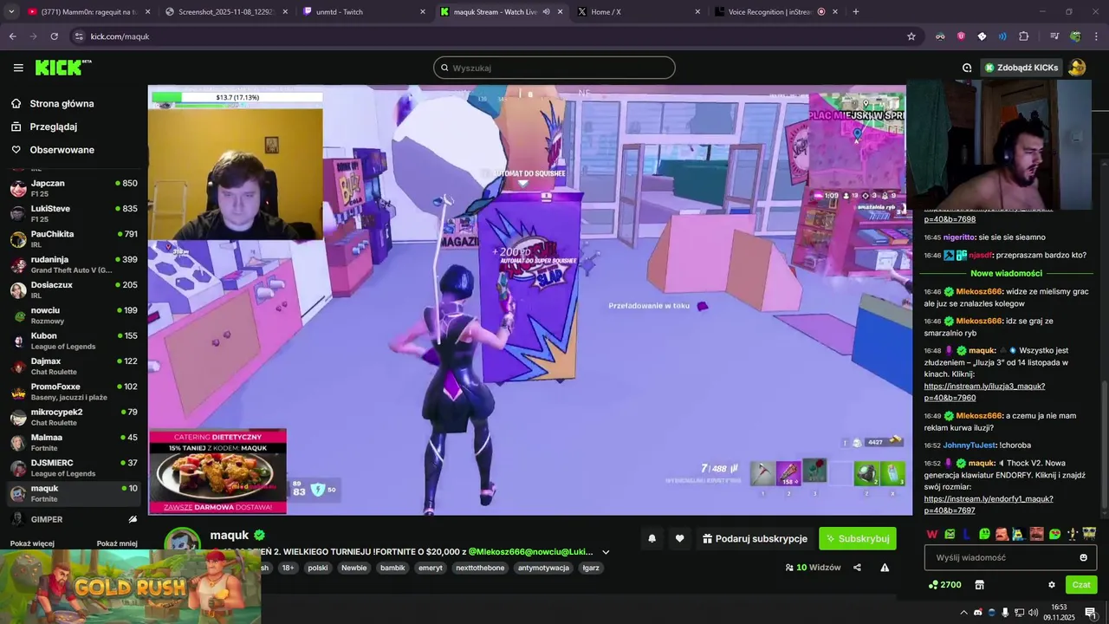Insert the SpongeBob emote at row end
1109x624 pixels.
(1089, 534)
